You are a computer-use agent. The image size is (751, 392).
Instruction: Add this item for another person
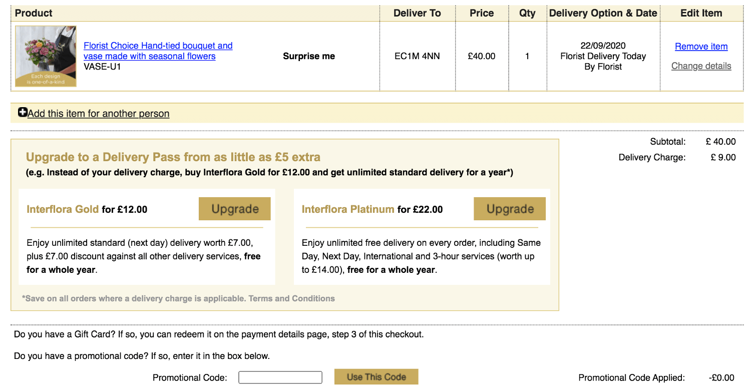pos(99,114)
